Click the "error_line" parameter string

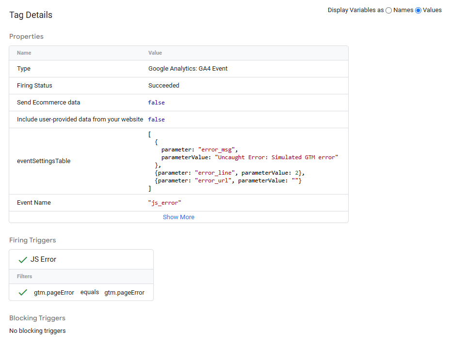215,173
